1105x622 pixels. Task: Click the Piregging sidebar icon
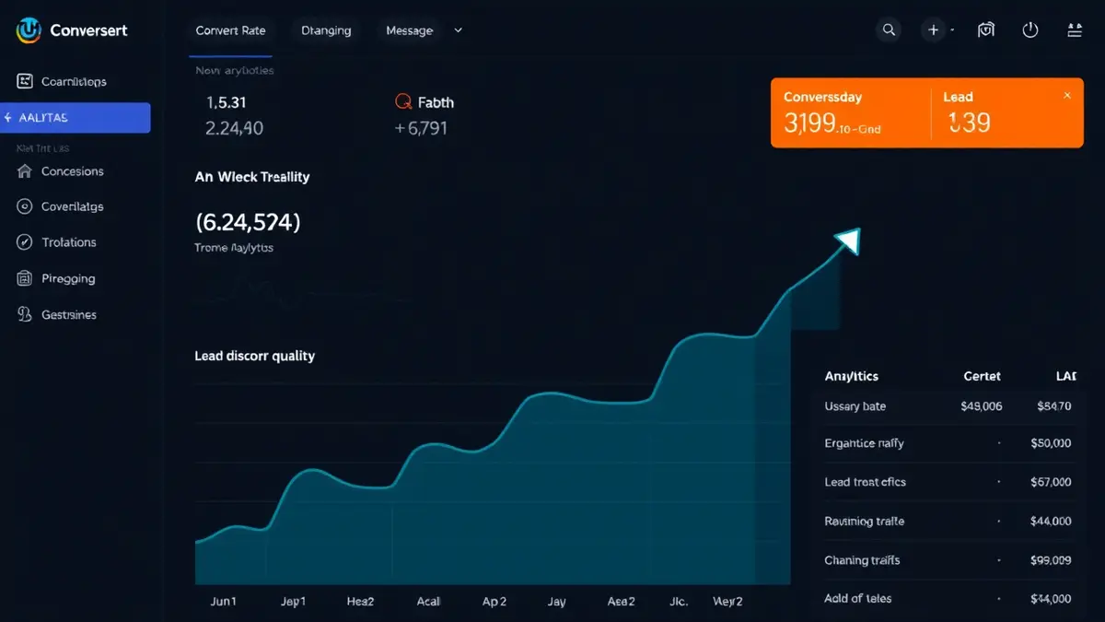pyautogui.click(x=25, y=278)
